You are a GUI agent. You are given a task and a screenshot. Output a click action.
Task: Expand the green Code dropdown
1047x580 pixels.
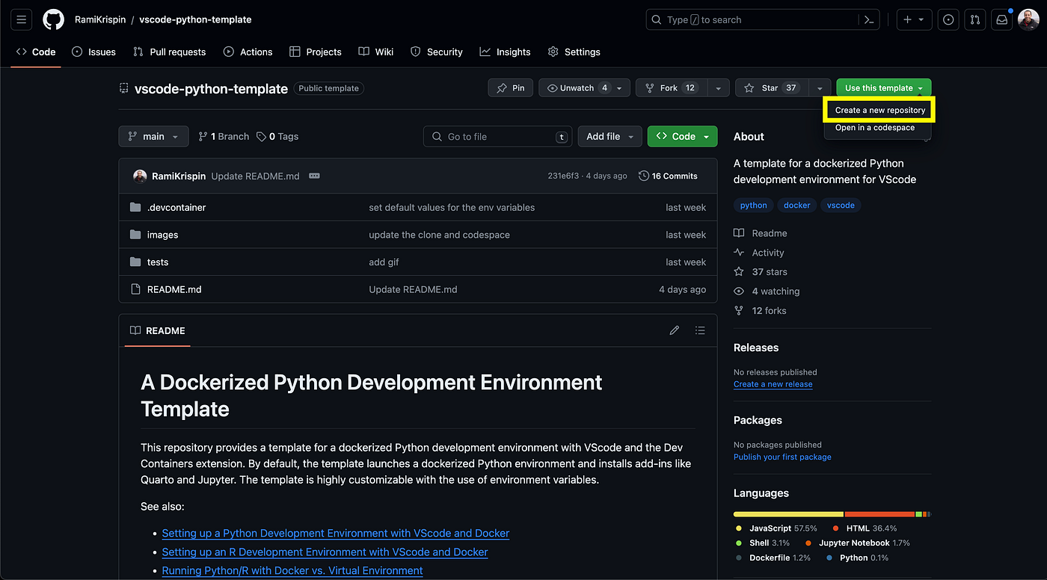pos(682,137)
